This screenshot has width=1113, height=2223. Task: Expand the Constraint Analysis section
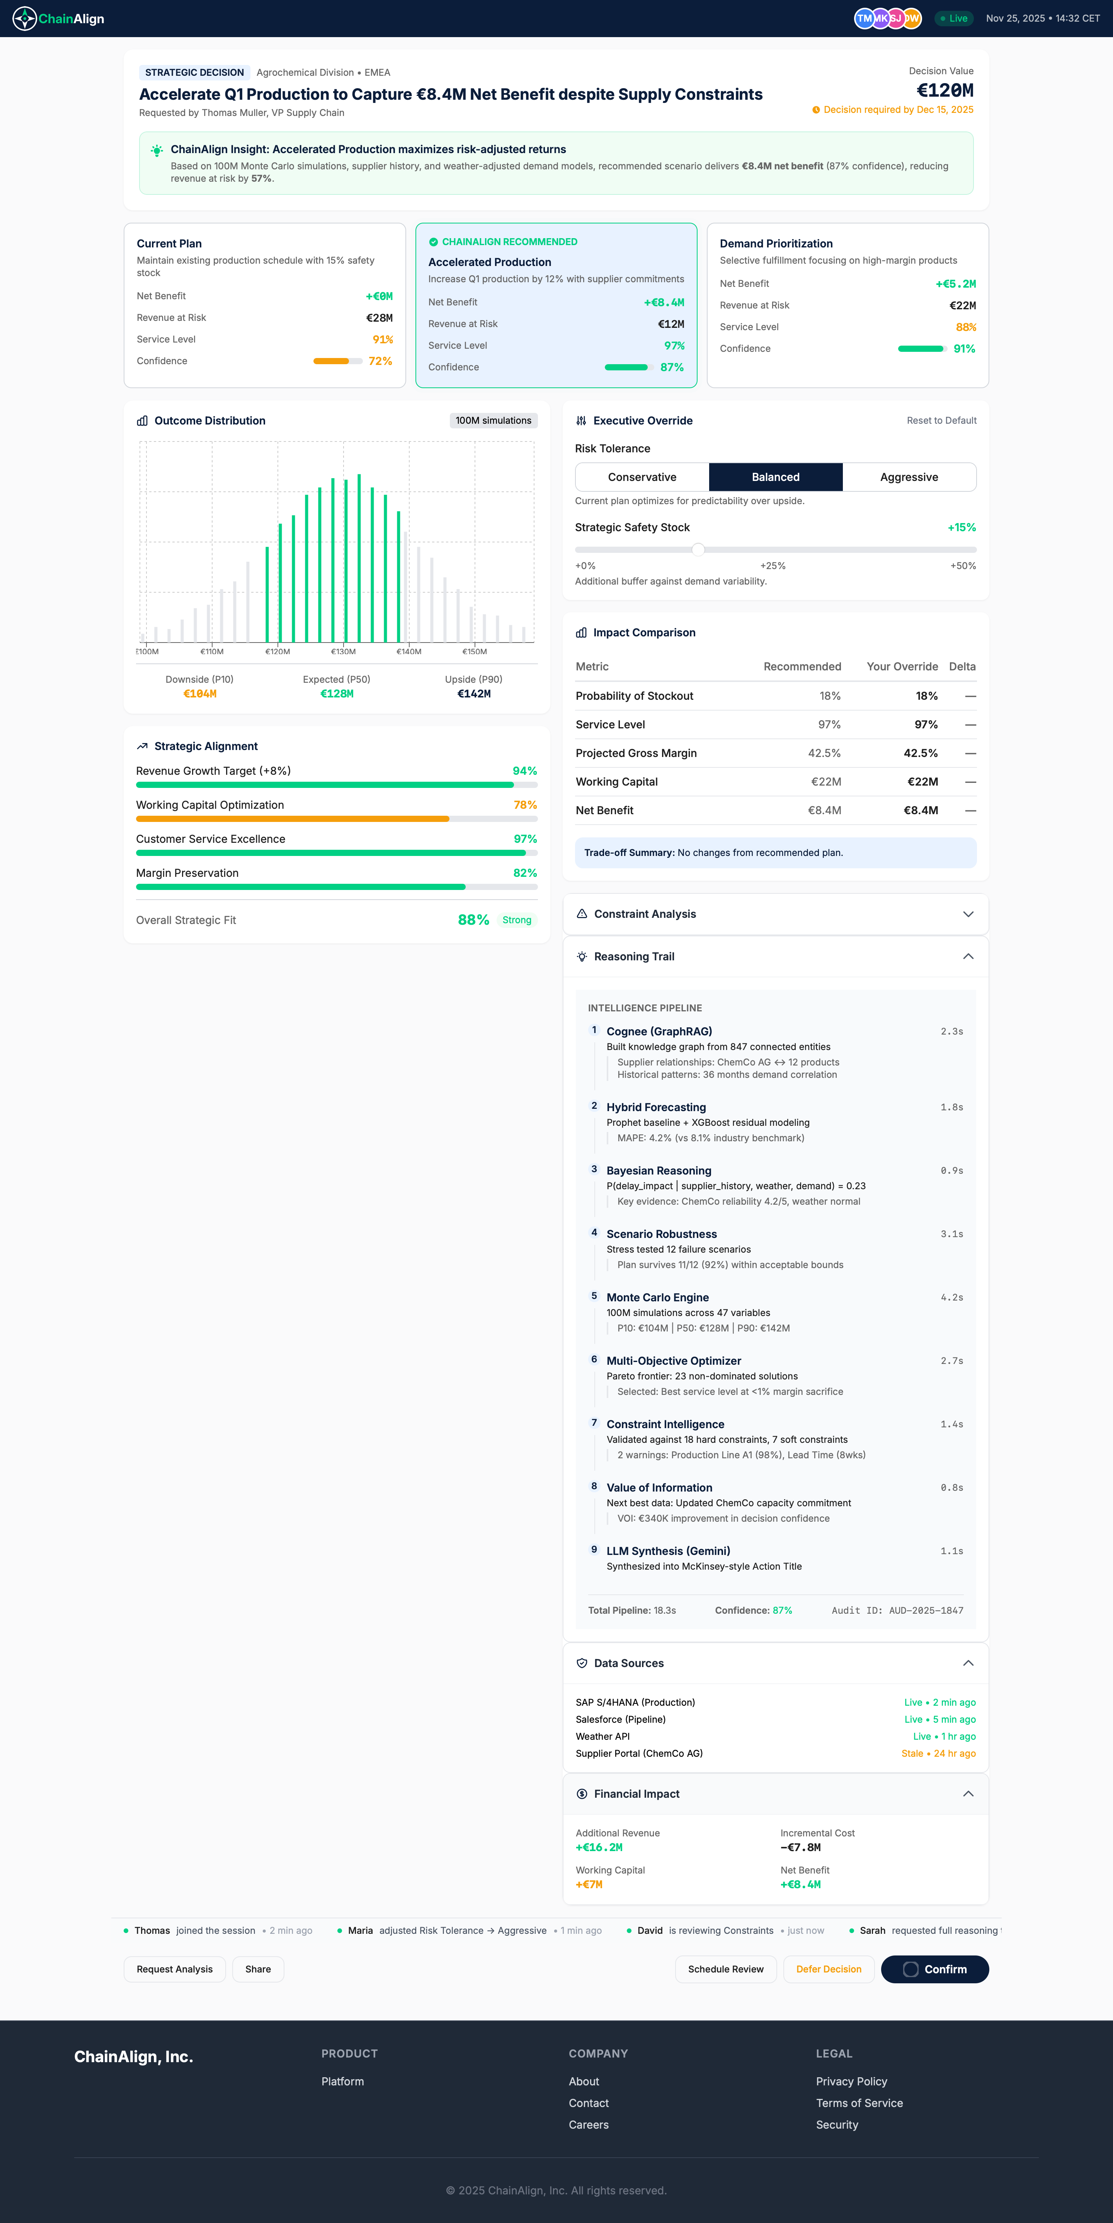pos(968,914)
